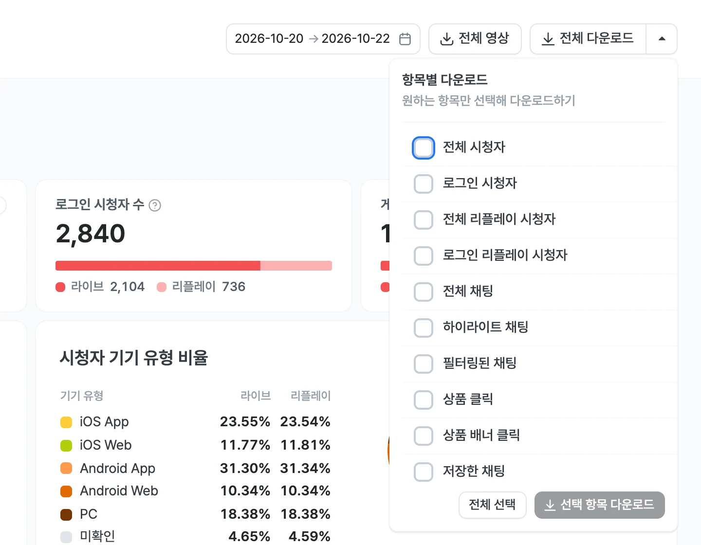Check the 상품 배너 클릭 checkbox
This screenshot has width=701, height=545.
423,436
